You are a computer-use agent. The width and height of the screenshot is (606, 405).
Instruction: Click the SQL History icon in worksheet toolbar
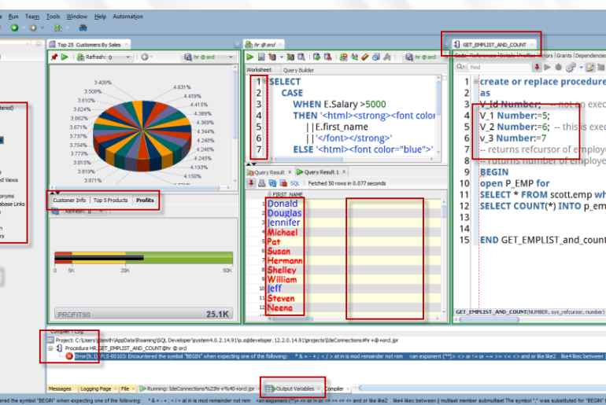coord(376,57)
